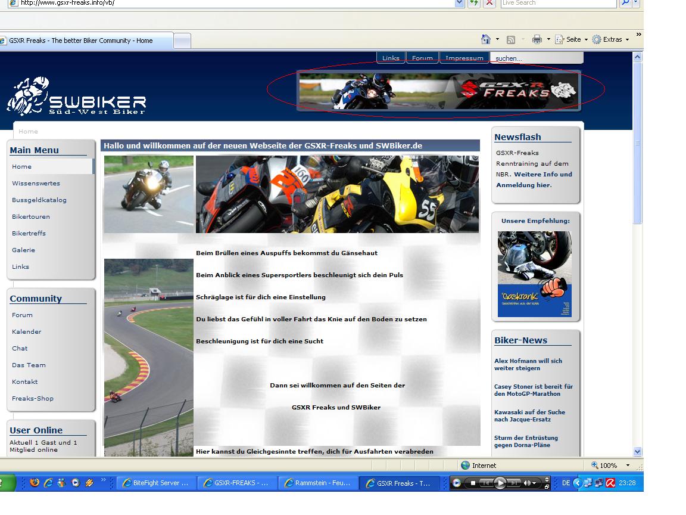Open the Seite dropdown menu
Viewport: 686px width, 515px height.
[x=572, y=39]
